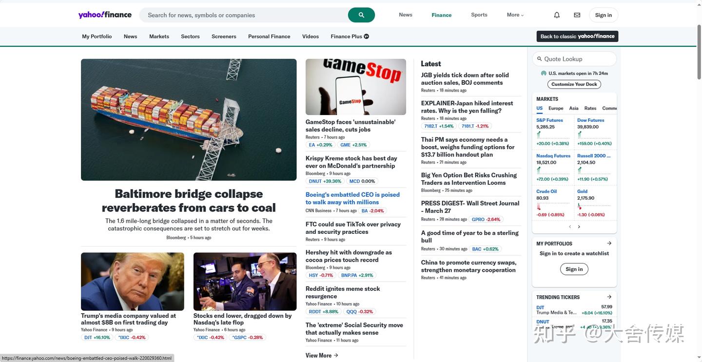The height and width of the screenshot is (362, 702).
Task: Show previous markets page arrow
Action: 570,227
